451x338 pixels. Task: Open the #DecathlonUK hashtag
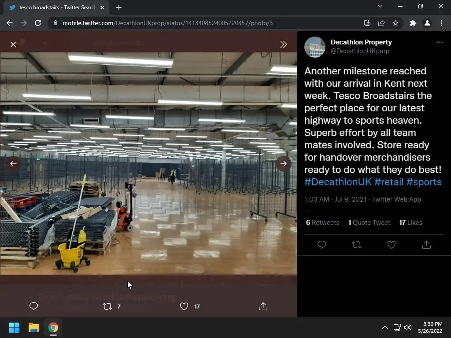click(x=338, y=182)
